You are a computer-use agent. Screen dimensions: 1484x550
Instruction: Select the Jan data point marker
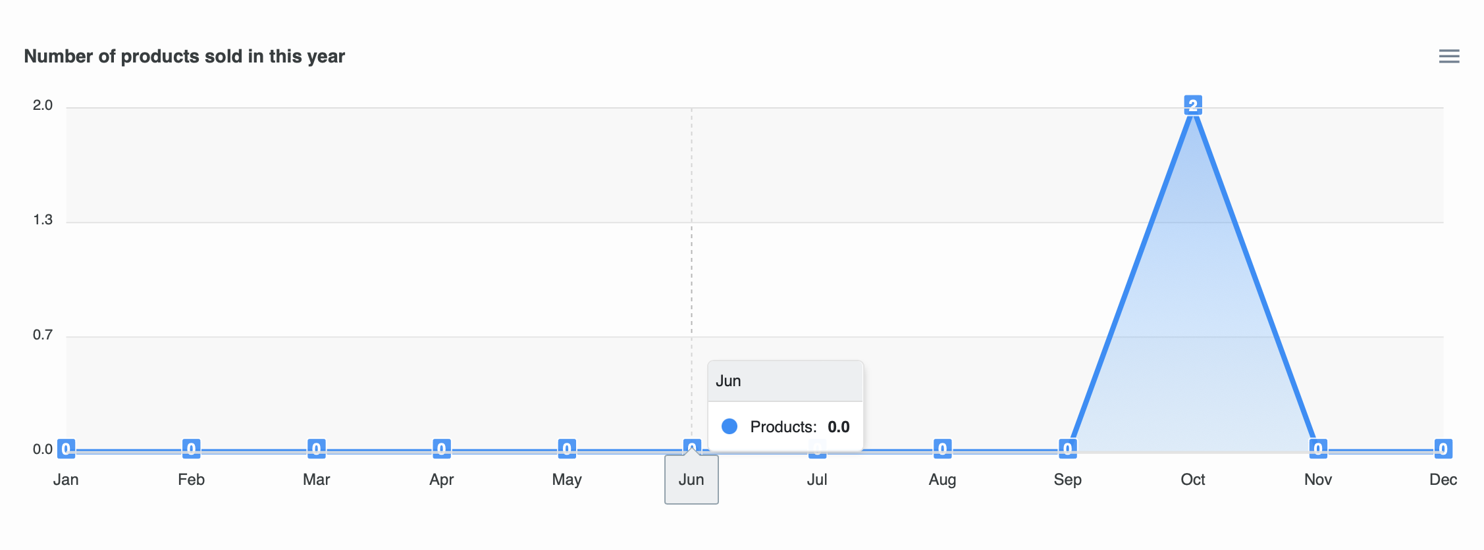66,449
